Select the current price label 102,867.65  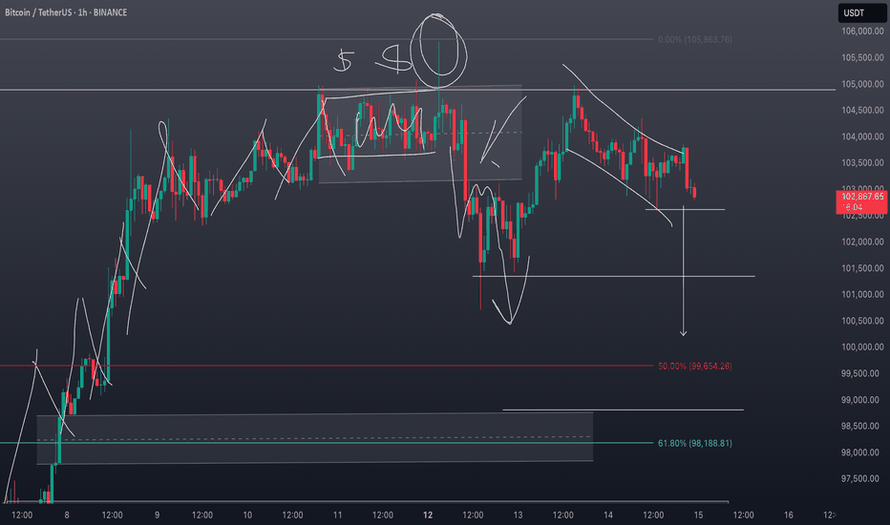pyautogui.click(x=861, y=201)
